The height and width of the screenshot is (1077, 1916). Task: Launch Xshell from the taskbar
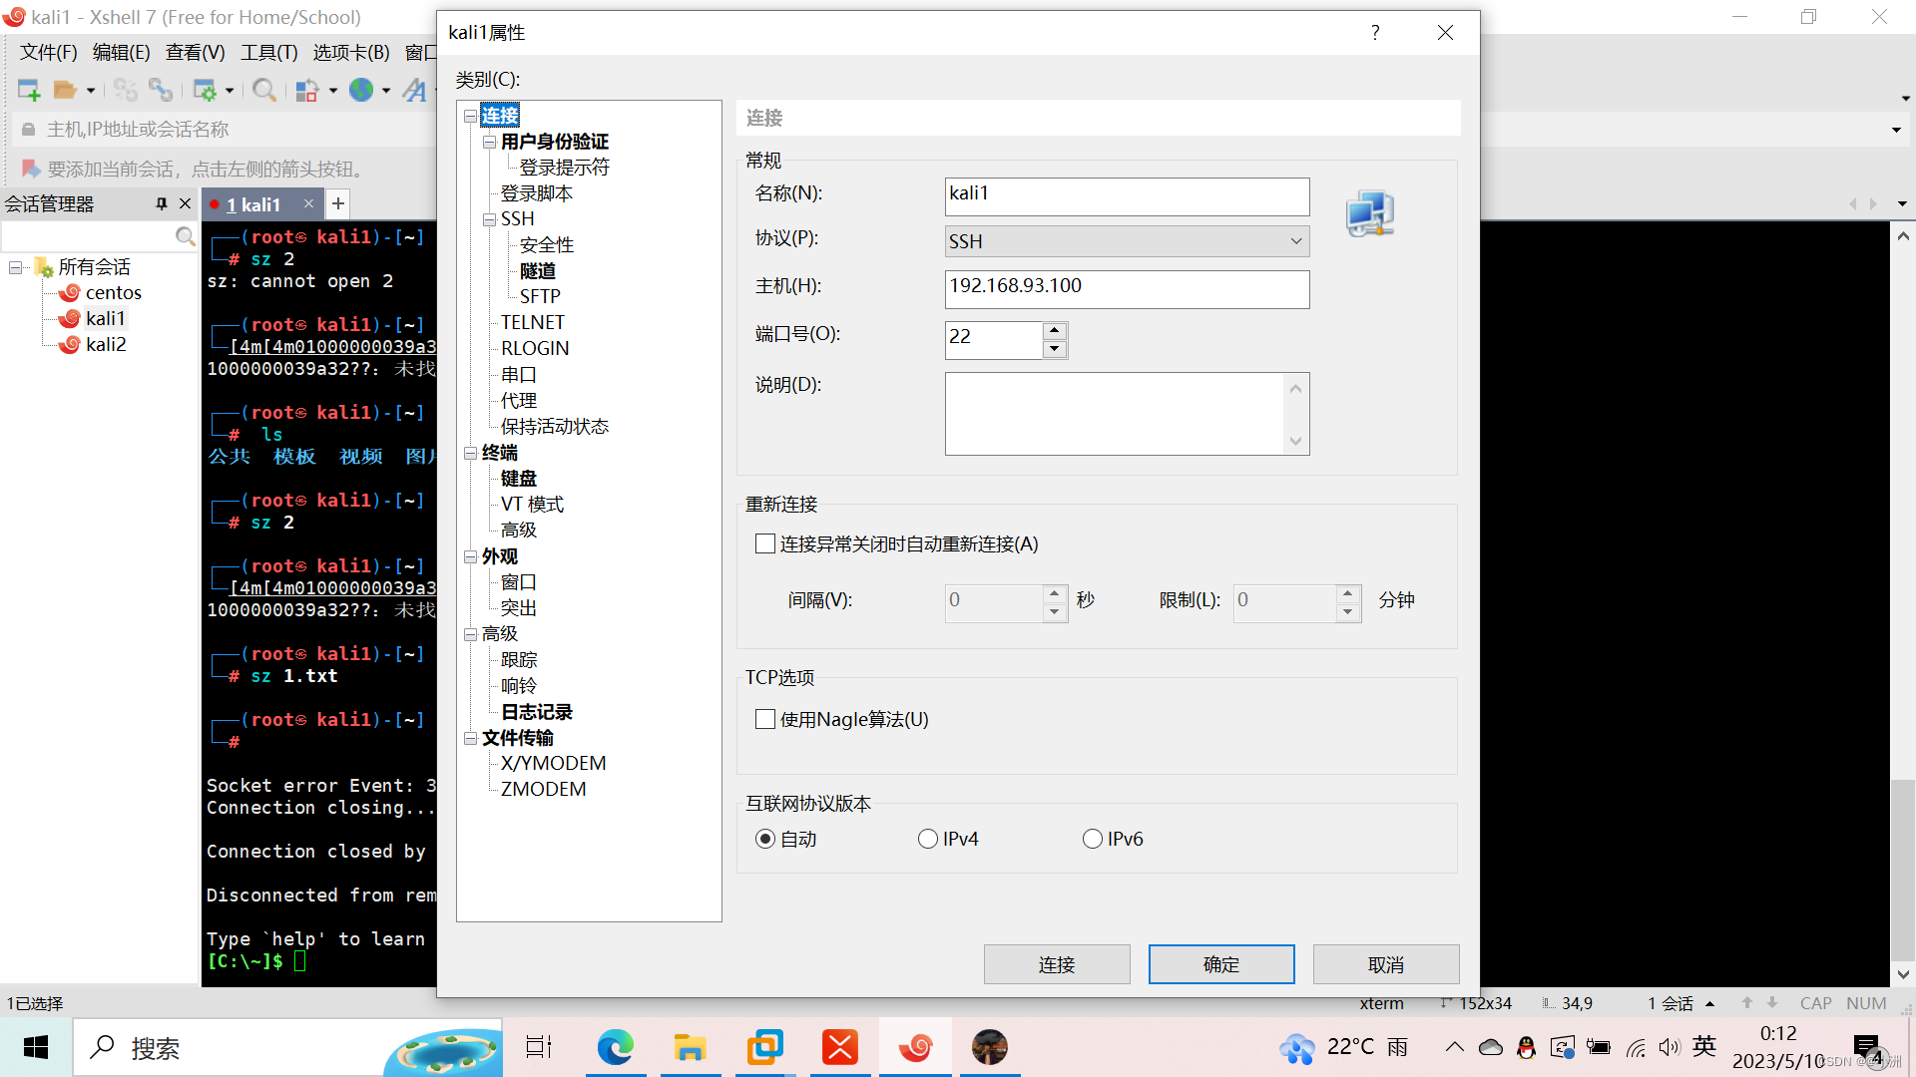(x=915, y=1047)
